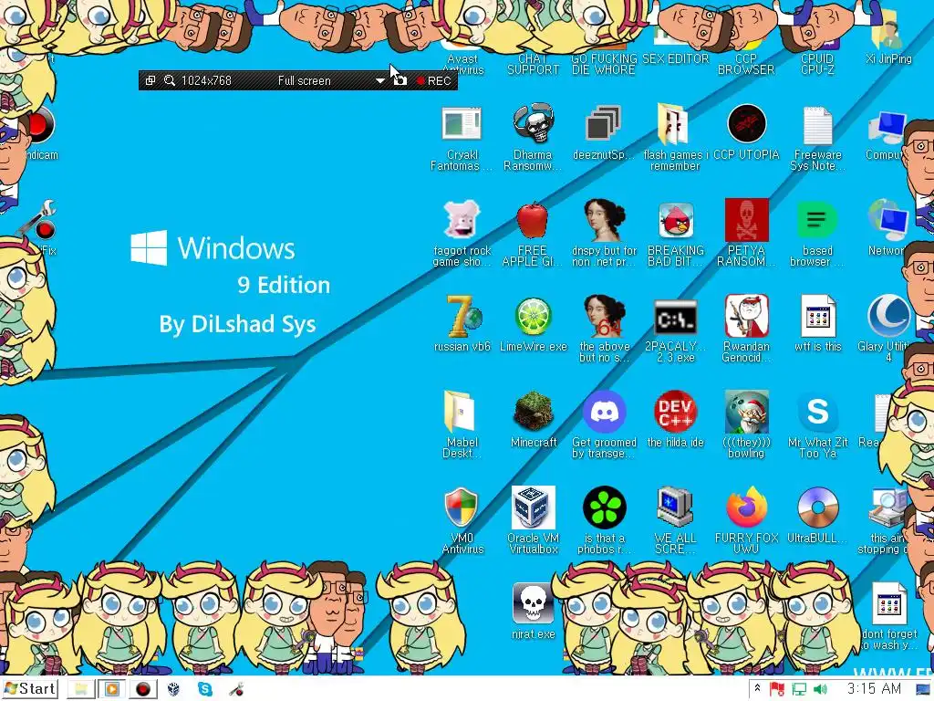Click the window-mode icon in recorder bar
Image resolution: width=934 pixels, height=701 pixels.
[150, 80]
